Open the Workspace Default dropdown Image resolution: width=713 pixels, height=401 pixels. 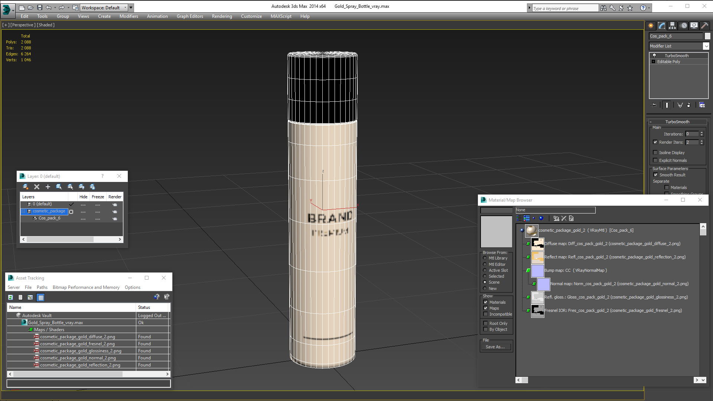coord(125,7)
